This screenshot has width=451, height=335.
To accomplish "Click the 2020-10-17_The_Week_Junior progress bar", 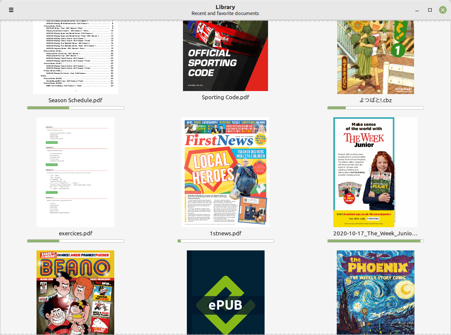I will [376, 241].
